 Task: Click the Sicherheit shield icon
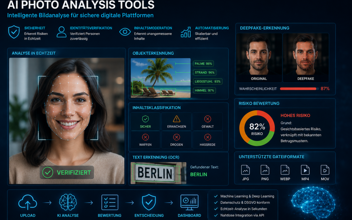tap(14, 32)
